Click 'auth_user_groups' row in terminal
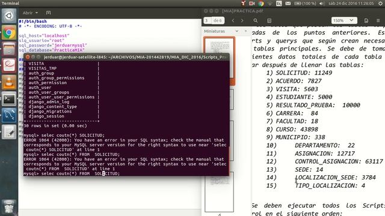 tap(49, 92)
